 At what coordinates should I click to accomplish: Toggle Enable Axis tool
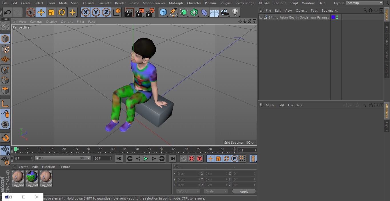5,104
